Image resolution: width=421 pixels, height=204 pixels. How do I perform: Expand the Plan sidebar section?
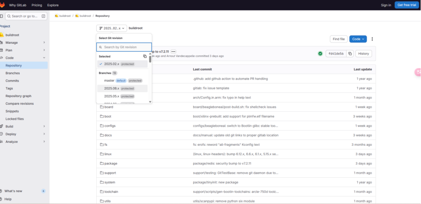(24, 50)
